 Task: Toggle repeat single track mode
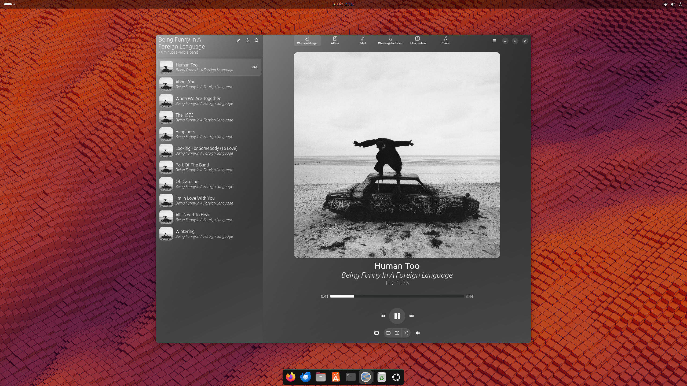(x=397, y=333)
